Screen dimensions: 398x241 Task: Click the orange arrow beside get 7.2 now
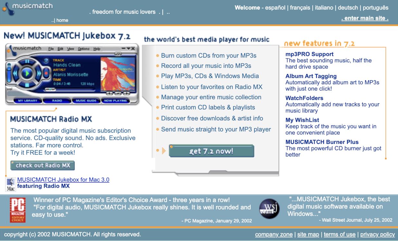click(164, 150)
